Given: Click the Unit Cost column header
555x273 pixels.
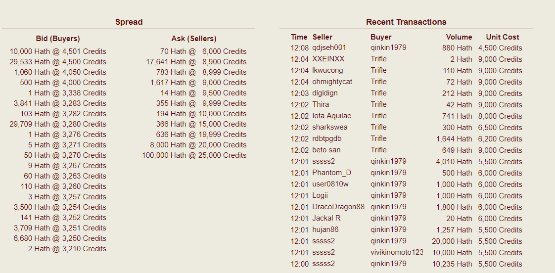Looking at the screenshot, I should [x=502, y=37].
